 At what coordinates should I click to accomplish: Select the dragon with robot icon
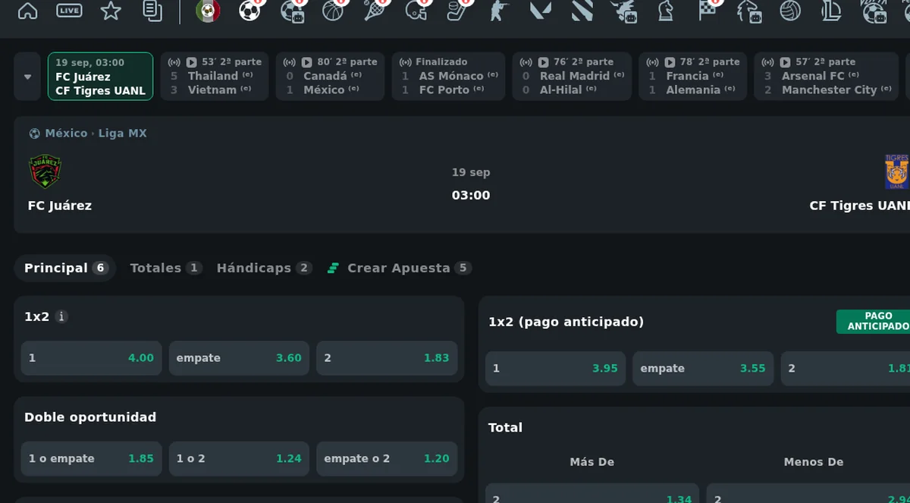click(623, 11)
